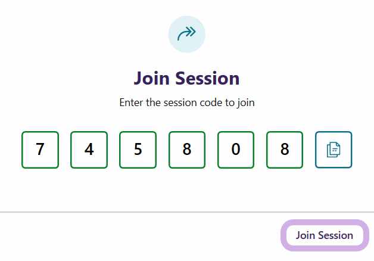Select the digit box directly left of paste icon

(285, 150)
